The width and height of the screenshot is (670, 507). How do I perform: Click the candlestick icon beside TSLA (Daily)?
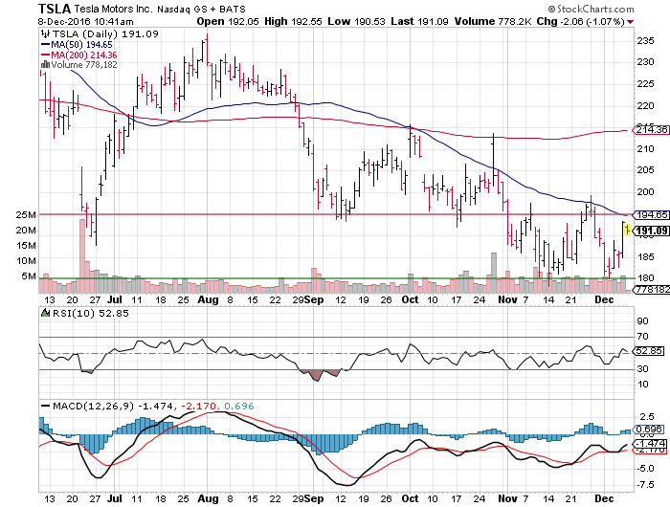coord(44,33)
